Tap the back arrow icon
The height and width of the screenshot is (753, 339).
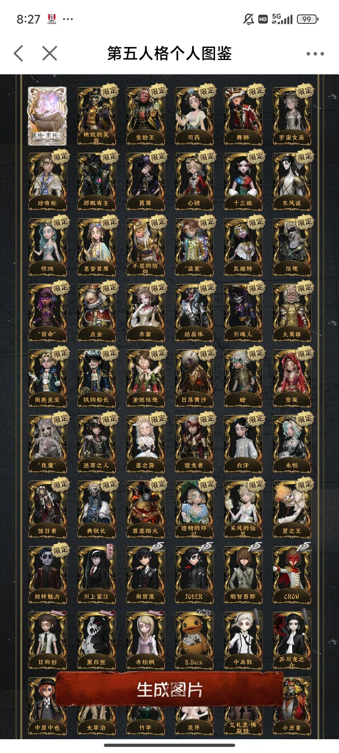[19, 53]
